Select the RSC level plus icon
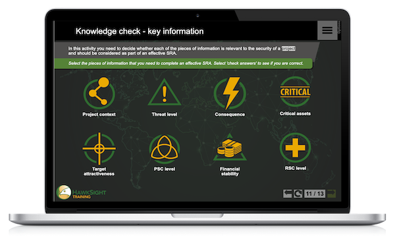395x237 pixels. tap(295, 148)
